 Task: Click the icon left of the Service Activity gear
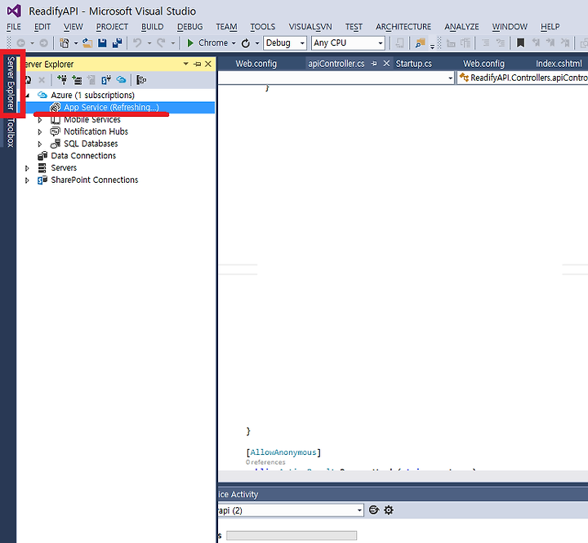click(x=374, y=510)
